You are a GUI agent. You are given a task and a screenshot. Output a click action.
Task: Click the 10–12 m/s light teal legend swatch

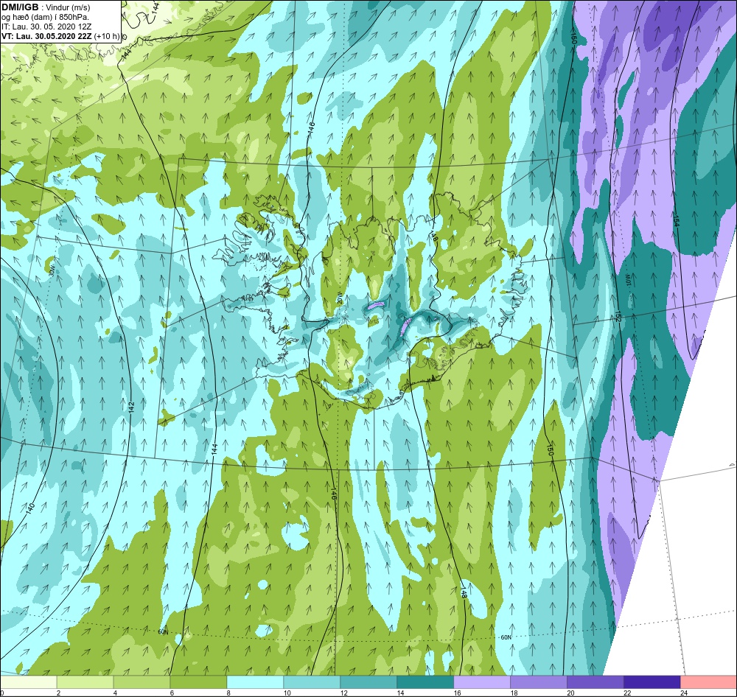(312, 682)
